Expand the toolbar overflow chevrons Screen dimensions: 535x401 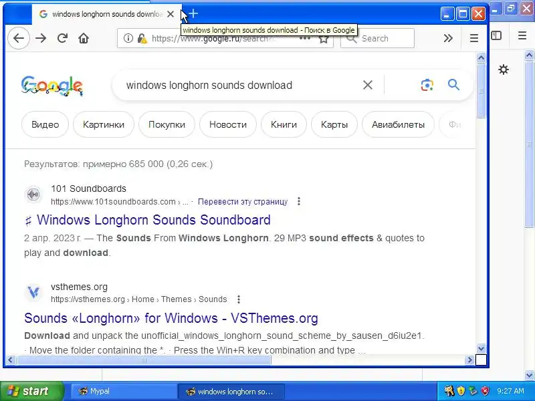pos(448,38)
